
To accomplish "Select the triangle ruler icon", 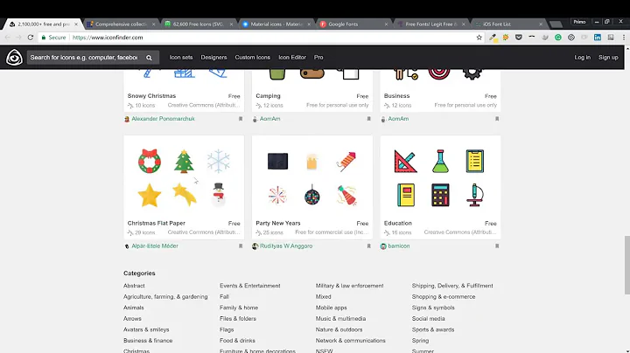I will coord(405,162).
